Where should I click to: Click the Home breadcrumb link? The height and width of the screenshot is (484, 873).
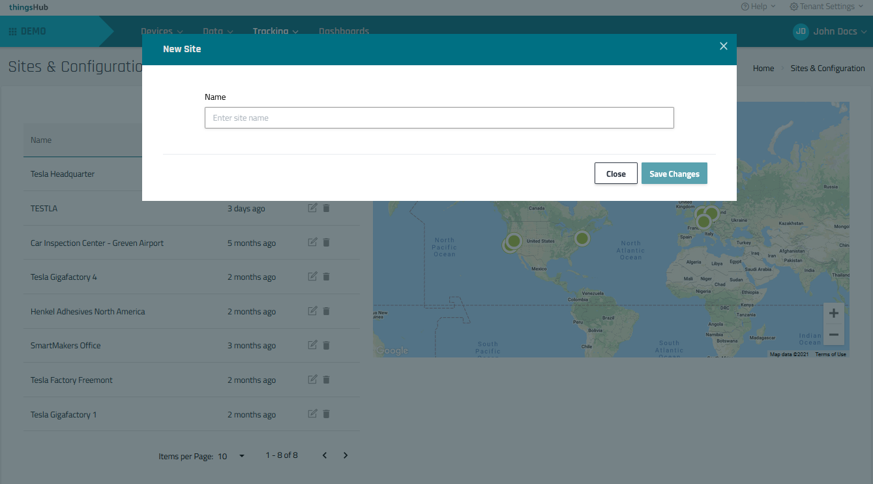pyautogui.click(x=763, y=68)
